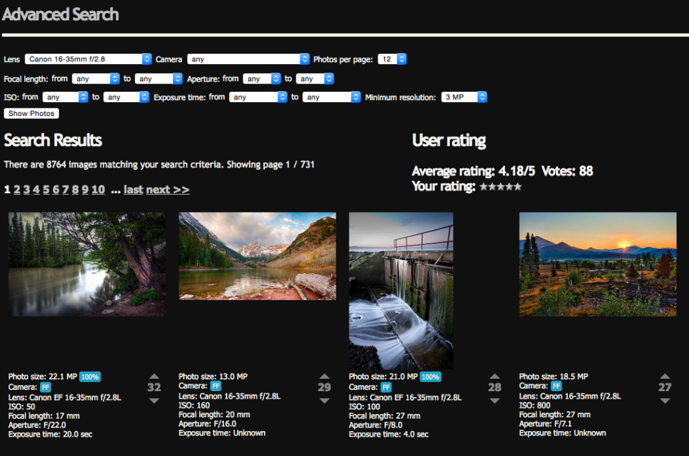
Task: Click the 'Average rating: 4.18/5' text
Action: click(474, 171)
